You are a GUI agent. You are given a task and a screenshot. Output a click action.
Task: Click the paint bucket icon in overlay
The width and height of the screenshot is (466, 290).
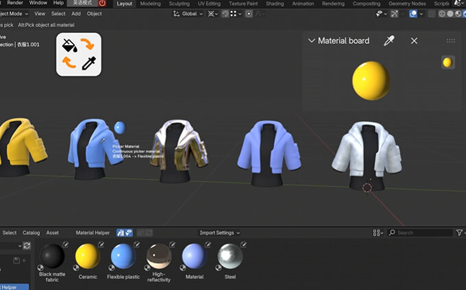point(69,46)
